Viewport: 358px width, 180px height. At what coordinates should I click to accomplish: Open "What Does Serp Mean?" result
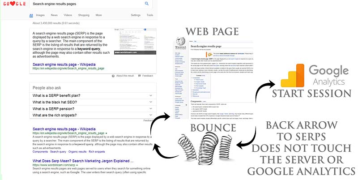[83, 161]
